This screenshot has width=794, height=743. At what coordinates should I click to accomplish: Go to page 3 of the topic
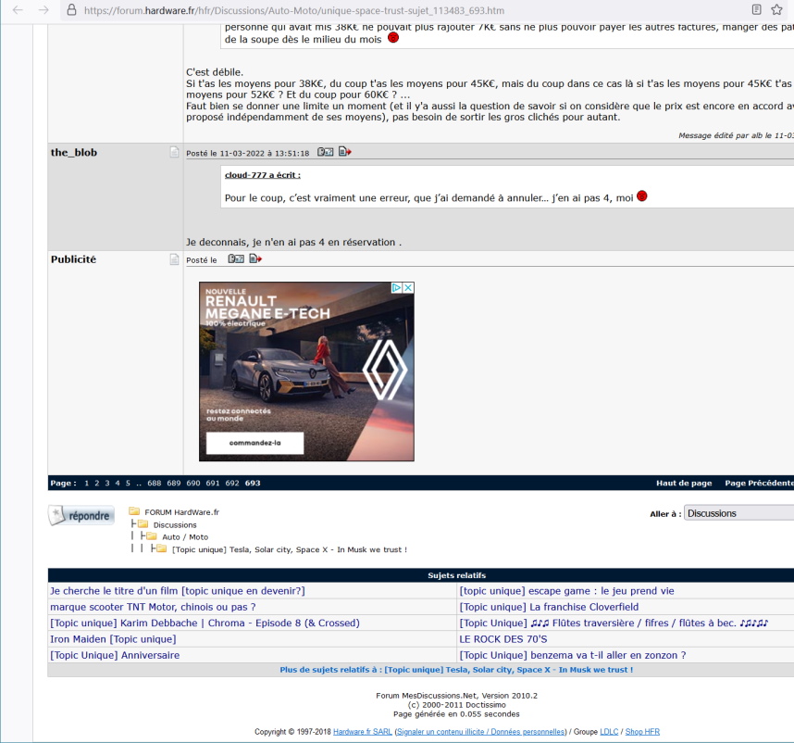106,483
